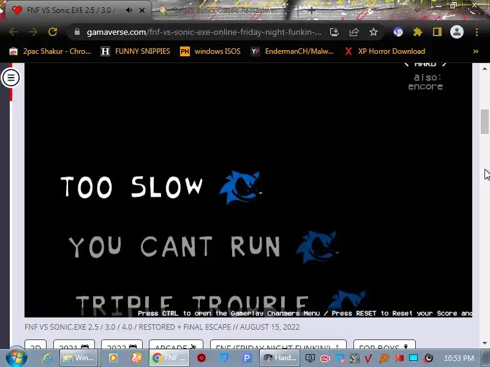Open the blue shield taskbar app

[x=224, y=358]
